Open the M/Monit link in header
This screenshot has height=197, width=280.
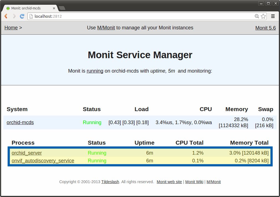(106, 28)
